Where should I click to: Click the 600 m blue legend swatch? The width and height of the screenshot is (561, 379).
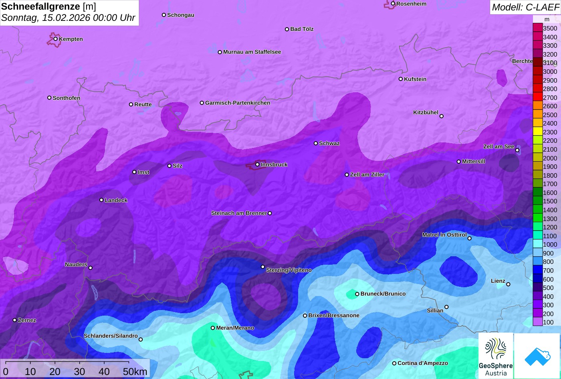pos(537,279)
